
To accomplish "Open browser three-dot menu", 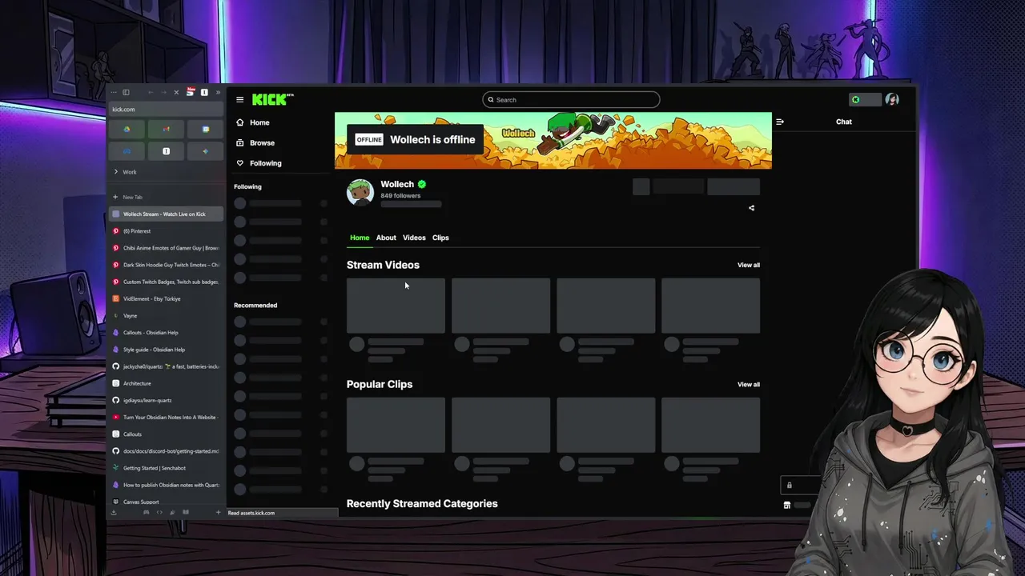I will pyautogui.click(x=114, y=92).
